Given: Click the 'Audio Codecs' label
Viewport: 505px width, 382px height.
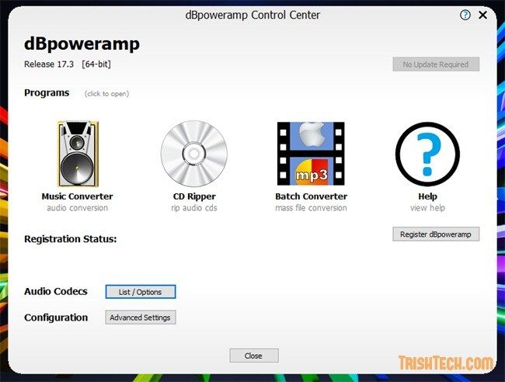Looking at the screenshot, I should (56, 292).
